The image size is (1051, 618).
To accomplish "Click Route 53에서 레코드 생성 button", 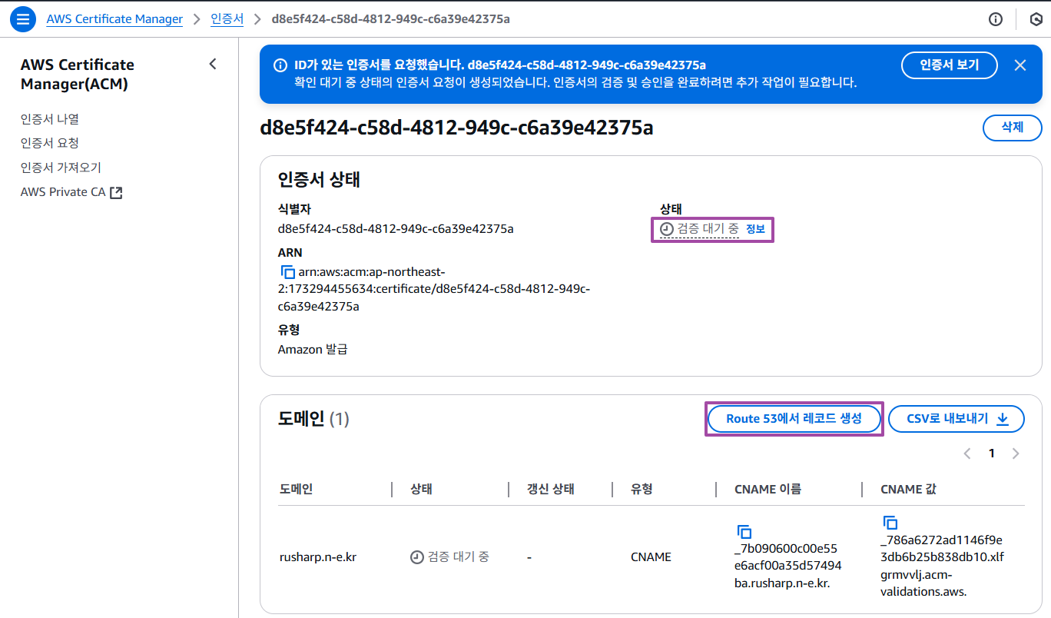I will tap(794, 419).
